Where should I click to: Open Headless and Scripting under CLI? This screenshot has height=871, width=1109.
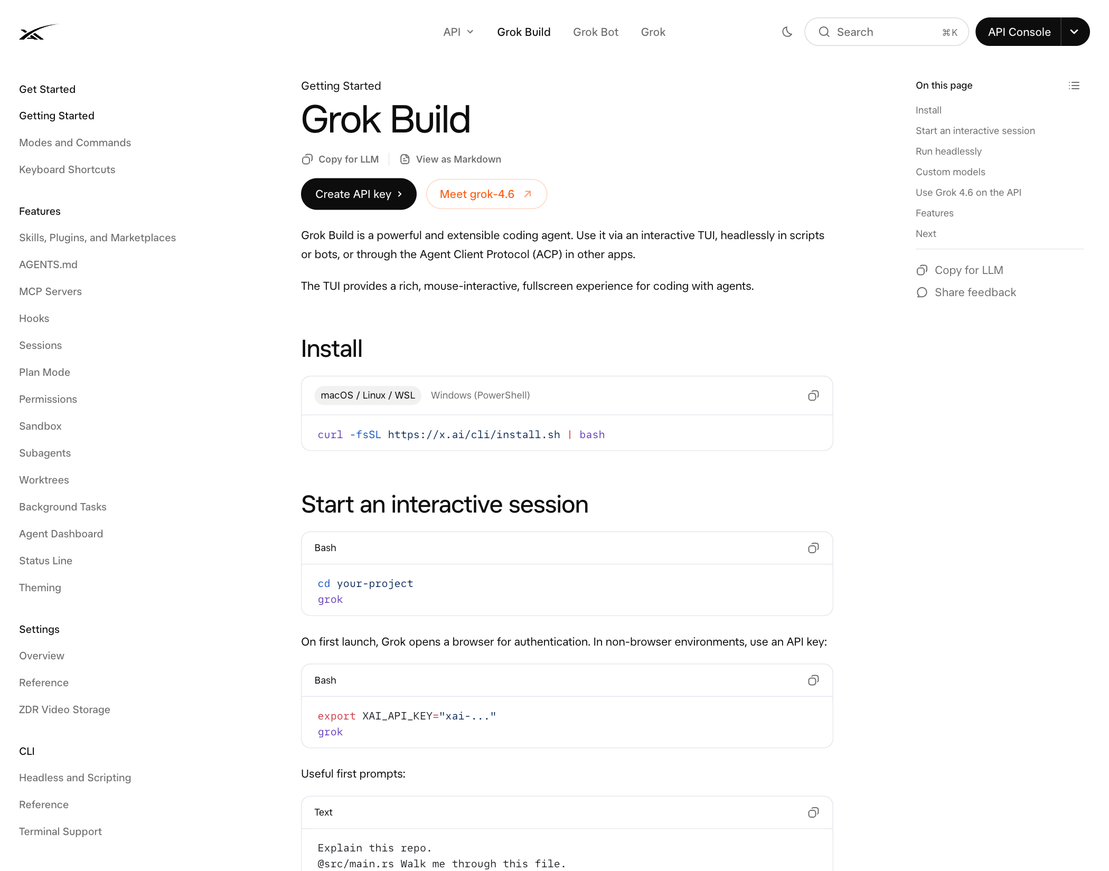(75, 778)
